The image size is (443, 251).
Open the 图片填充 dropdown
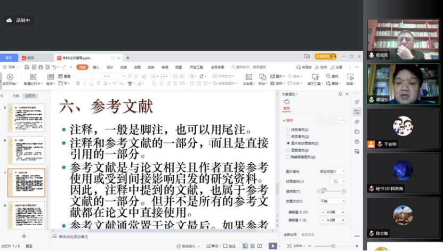click(x=332, y=172)
